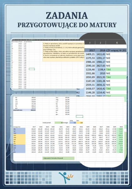
Task: Select the cell with value 1147,28
Action: 90,81
